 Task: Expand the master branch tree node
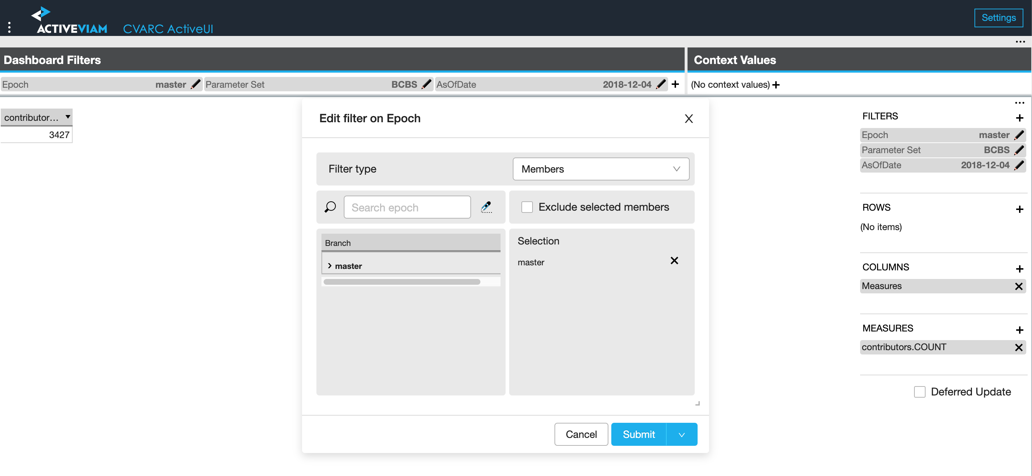click(x=329, y=266)
